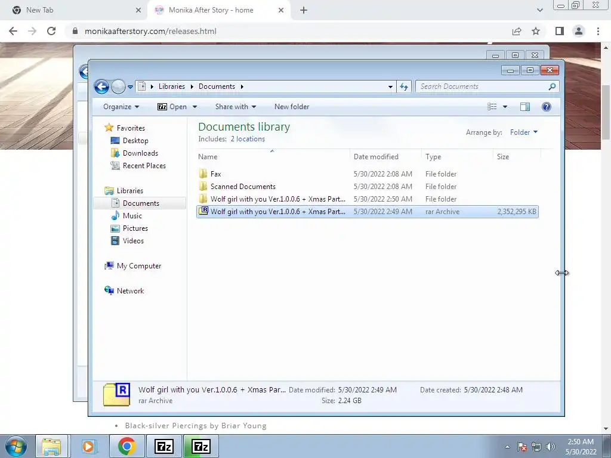Sort by Date modified column
611x458 pixels.
(x=385, y=157)
